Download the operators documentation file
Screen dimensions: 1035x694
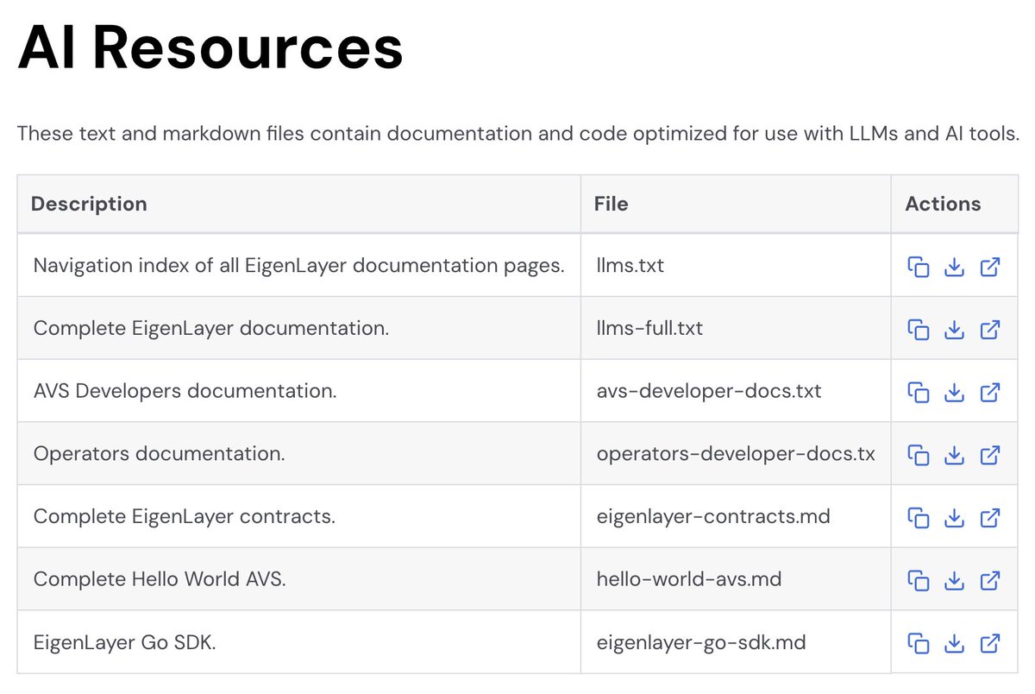[954, 454]
